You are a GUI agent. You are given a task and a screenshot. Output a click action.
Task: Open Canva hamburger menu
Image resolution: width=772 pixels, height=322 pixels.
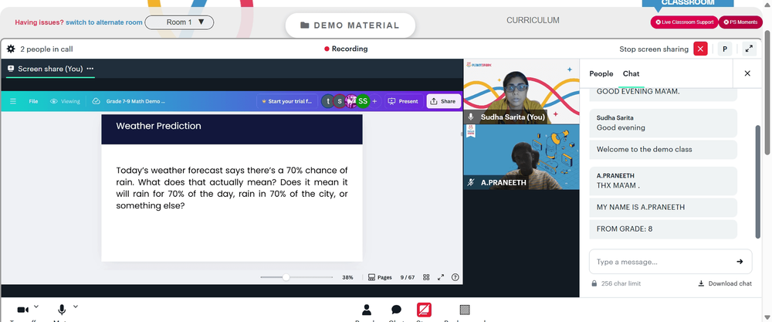[13, 101]
